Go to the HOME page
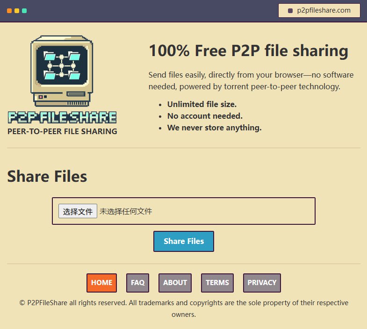Image resolution: width=367 pixels, height=329 pixels. tap(101, 283)
